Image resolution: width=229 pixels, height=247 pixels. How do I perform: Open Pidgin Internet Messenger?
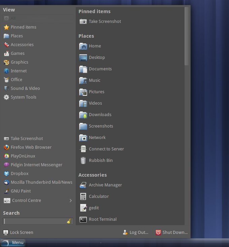tap(36, 165)
